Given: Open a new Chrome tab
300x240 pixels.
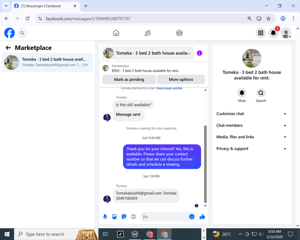Looking at the screenshot, I should pyautogui.click(x=86, y=6).
